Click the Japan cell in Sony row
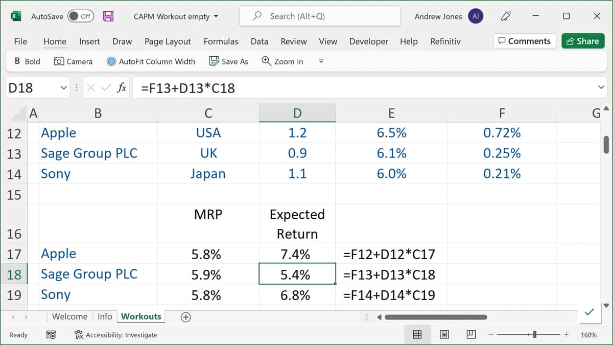Screen dimensions: 613x345 point(208,174)
